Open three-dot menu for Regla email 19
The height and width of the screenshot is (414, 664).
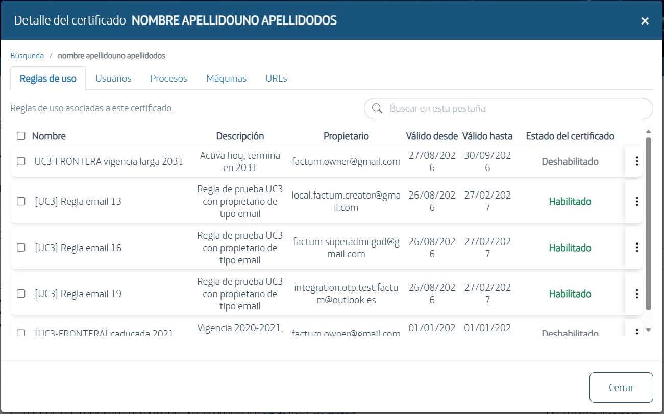tap(636, 294)
